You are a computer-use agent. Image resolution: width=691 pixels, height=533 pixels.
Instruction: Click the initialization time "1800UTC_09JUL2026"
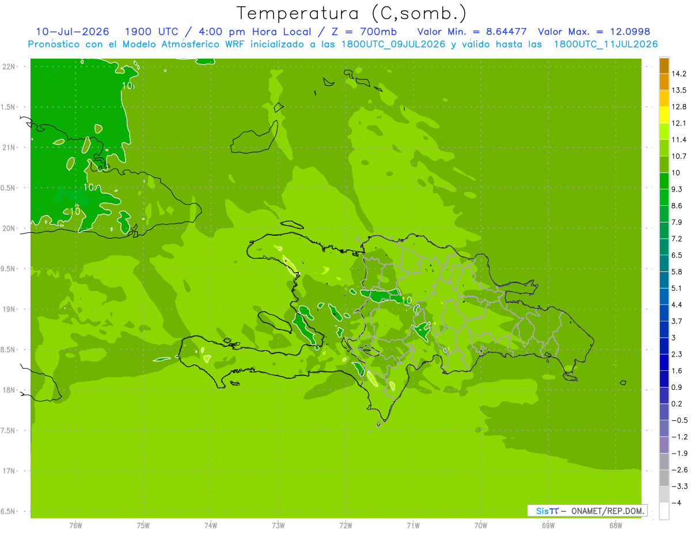[x=393, y=44]
